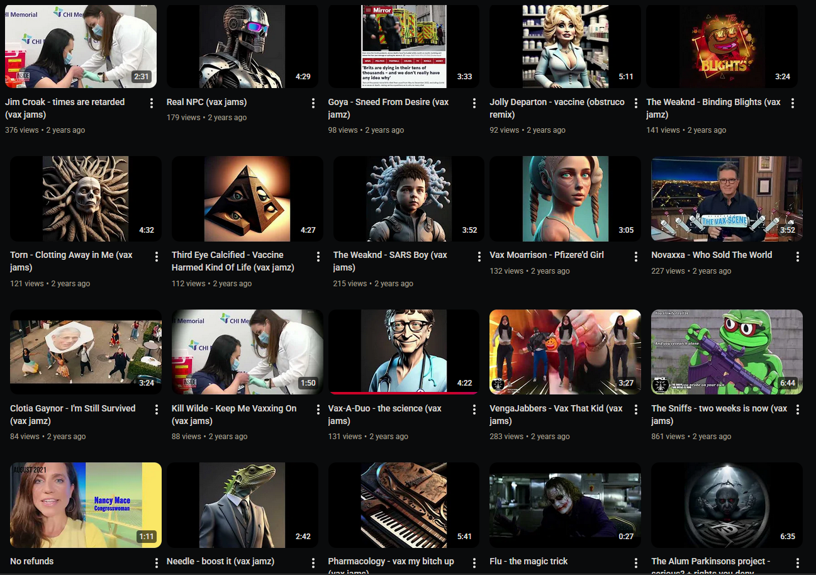Click the Novaxxa talk-show thumbnail
The width and height of the screenshot is (816, 575).
point(727,199)
